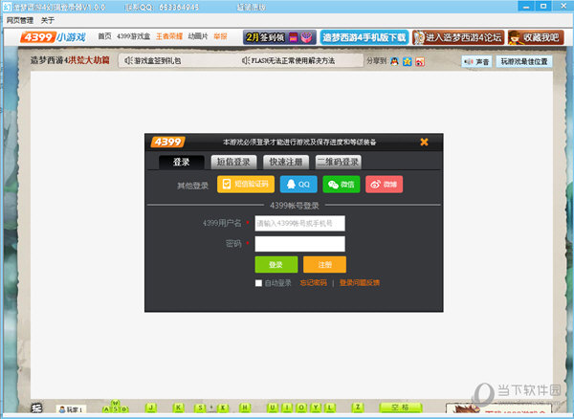
Task: Maximize the launcher window
Action: coord(543,7)
